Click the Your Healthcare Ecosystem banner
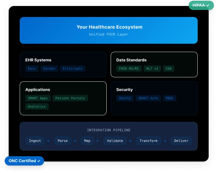 click(x=109, y=30)
